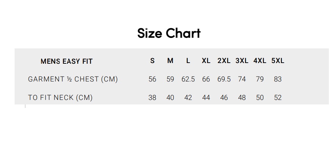This screenshot has width=332, height=141.
Task: Select the M size column header
Action: 170,61
